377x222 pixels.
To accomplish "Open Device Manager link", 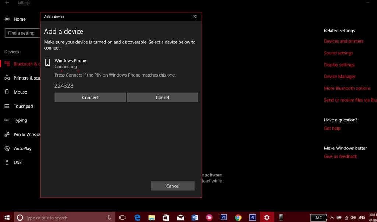I will tap(339, 77).
